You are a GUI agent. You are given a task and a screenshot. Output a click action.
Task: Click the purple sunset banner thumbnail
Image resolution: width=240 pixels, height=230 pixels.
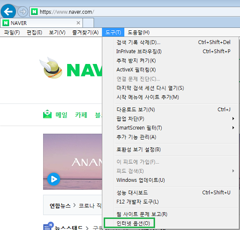[x=72, y=162]
